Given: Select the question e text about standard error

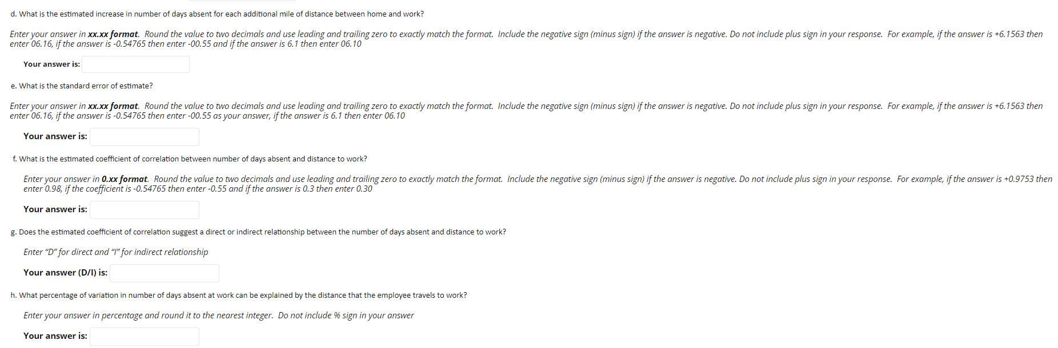Looking at the screenshot, I should coord(82,86).
